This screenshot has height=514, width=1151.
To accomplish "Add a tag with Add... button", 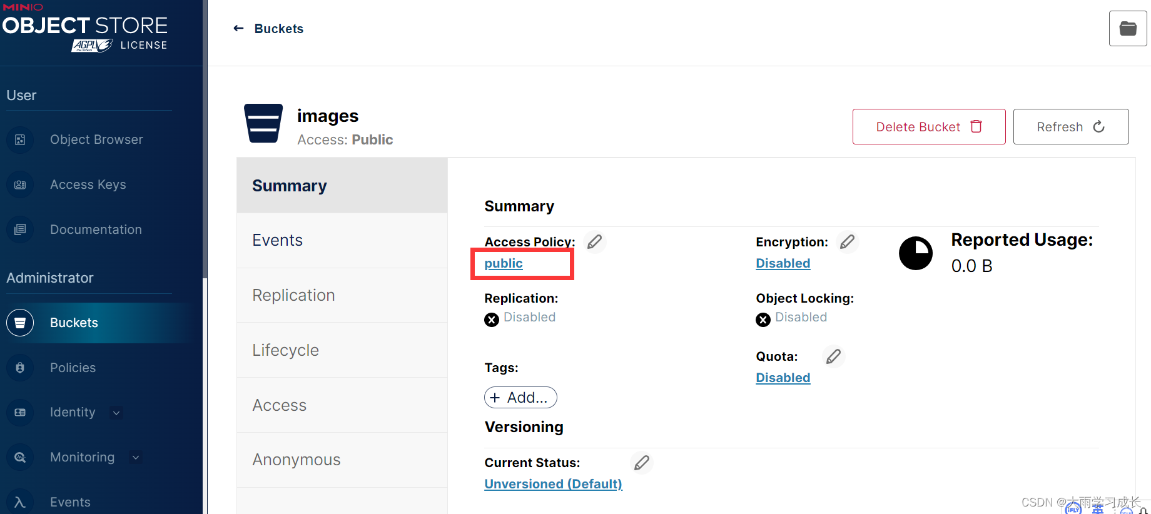I will (520, 398).
